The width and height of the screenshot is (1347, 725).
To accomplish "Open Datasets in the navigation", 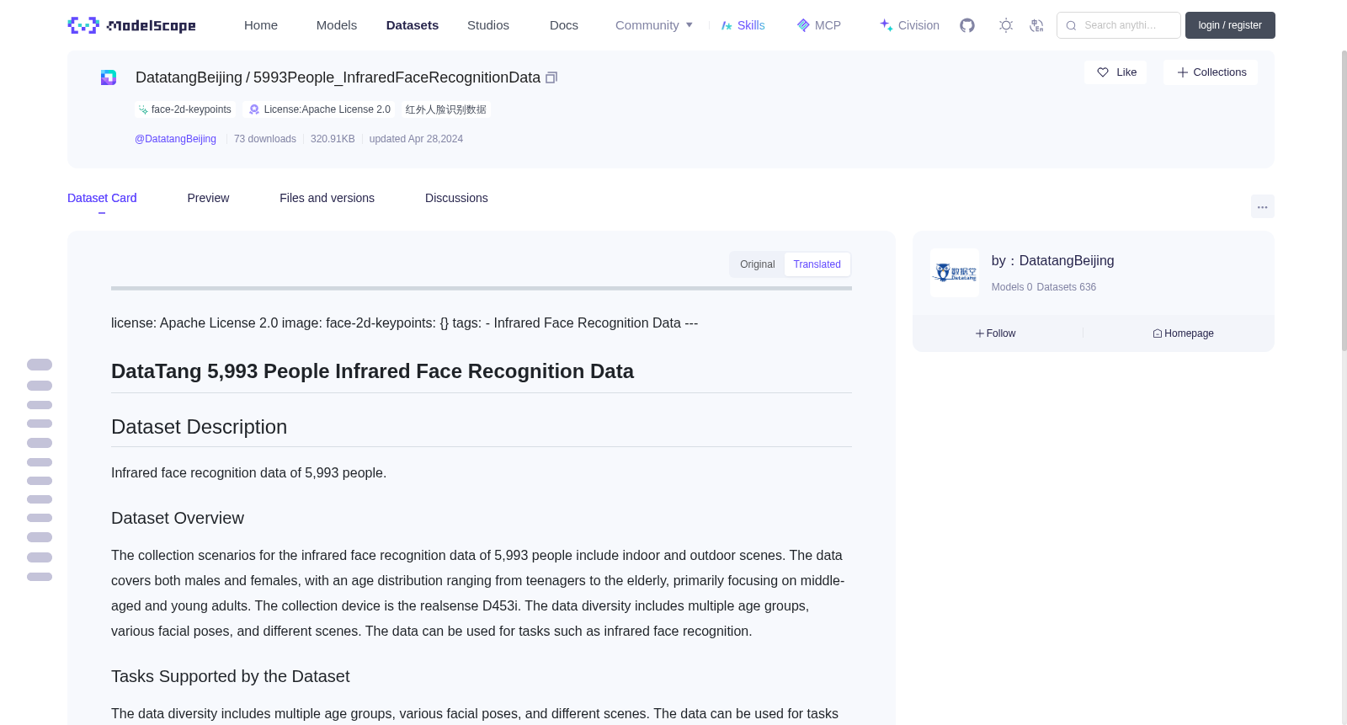I will (413, 25).
